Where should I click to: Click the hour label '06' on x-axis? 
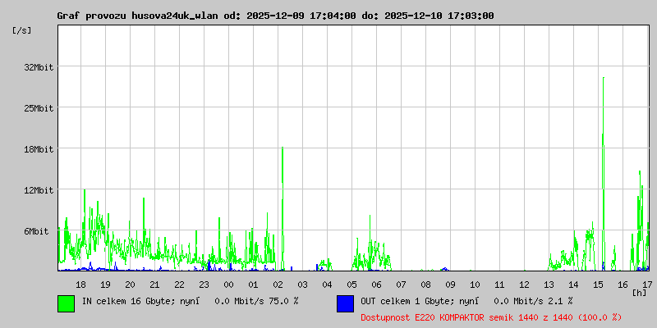(x=377, y=285)
